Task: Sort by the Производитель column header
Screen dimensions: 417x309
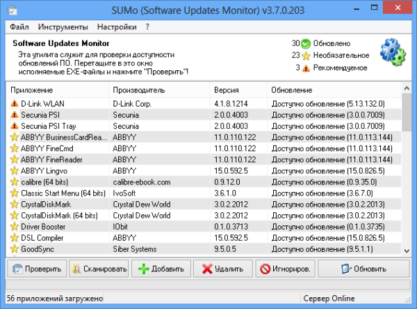Action: click(x=159, y=90)
